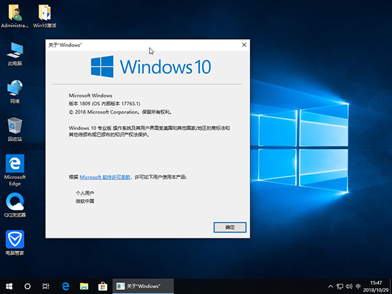392x294 pixels.
Task: Open the Win10激活 folder on desktop
Action: (44, 16)
